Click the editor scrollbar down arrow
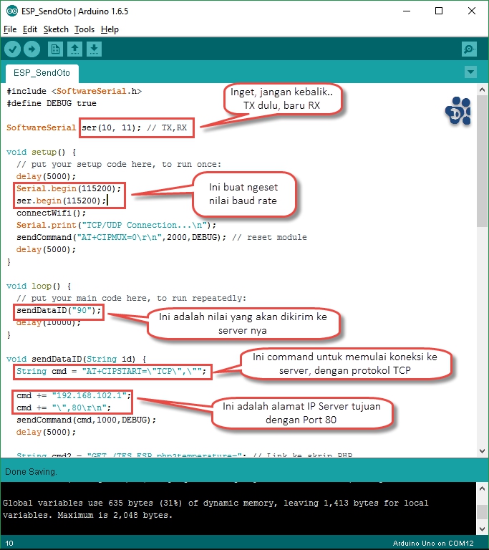The height and width of the screenshot is (550, 489). click(483, 451)
